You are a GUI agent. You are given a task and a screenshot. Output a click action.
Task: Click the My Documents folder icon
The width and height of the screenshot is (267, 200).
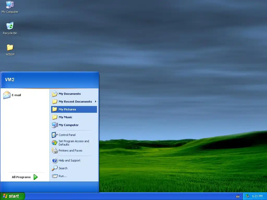tap(54, 94)
